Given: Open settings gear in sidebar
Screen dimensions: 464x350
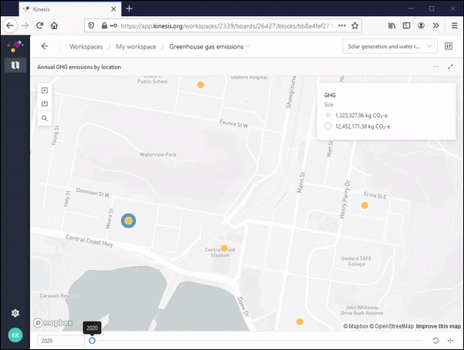Looking at the screenshot, I should coord(15,313).
